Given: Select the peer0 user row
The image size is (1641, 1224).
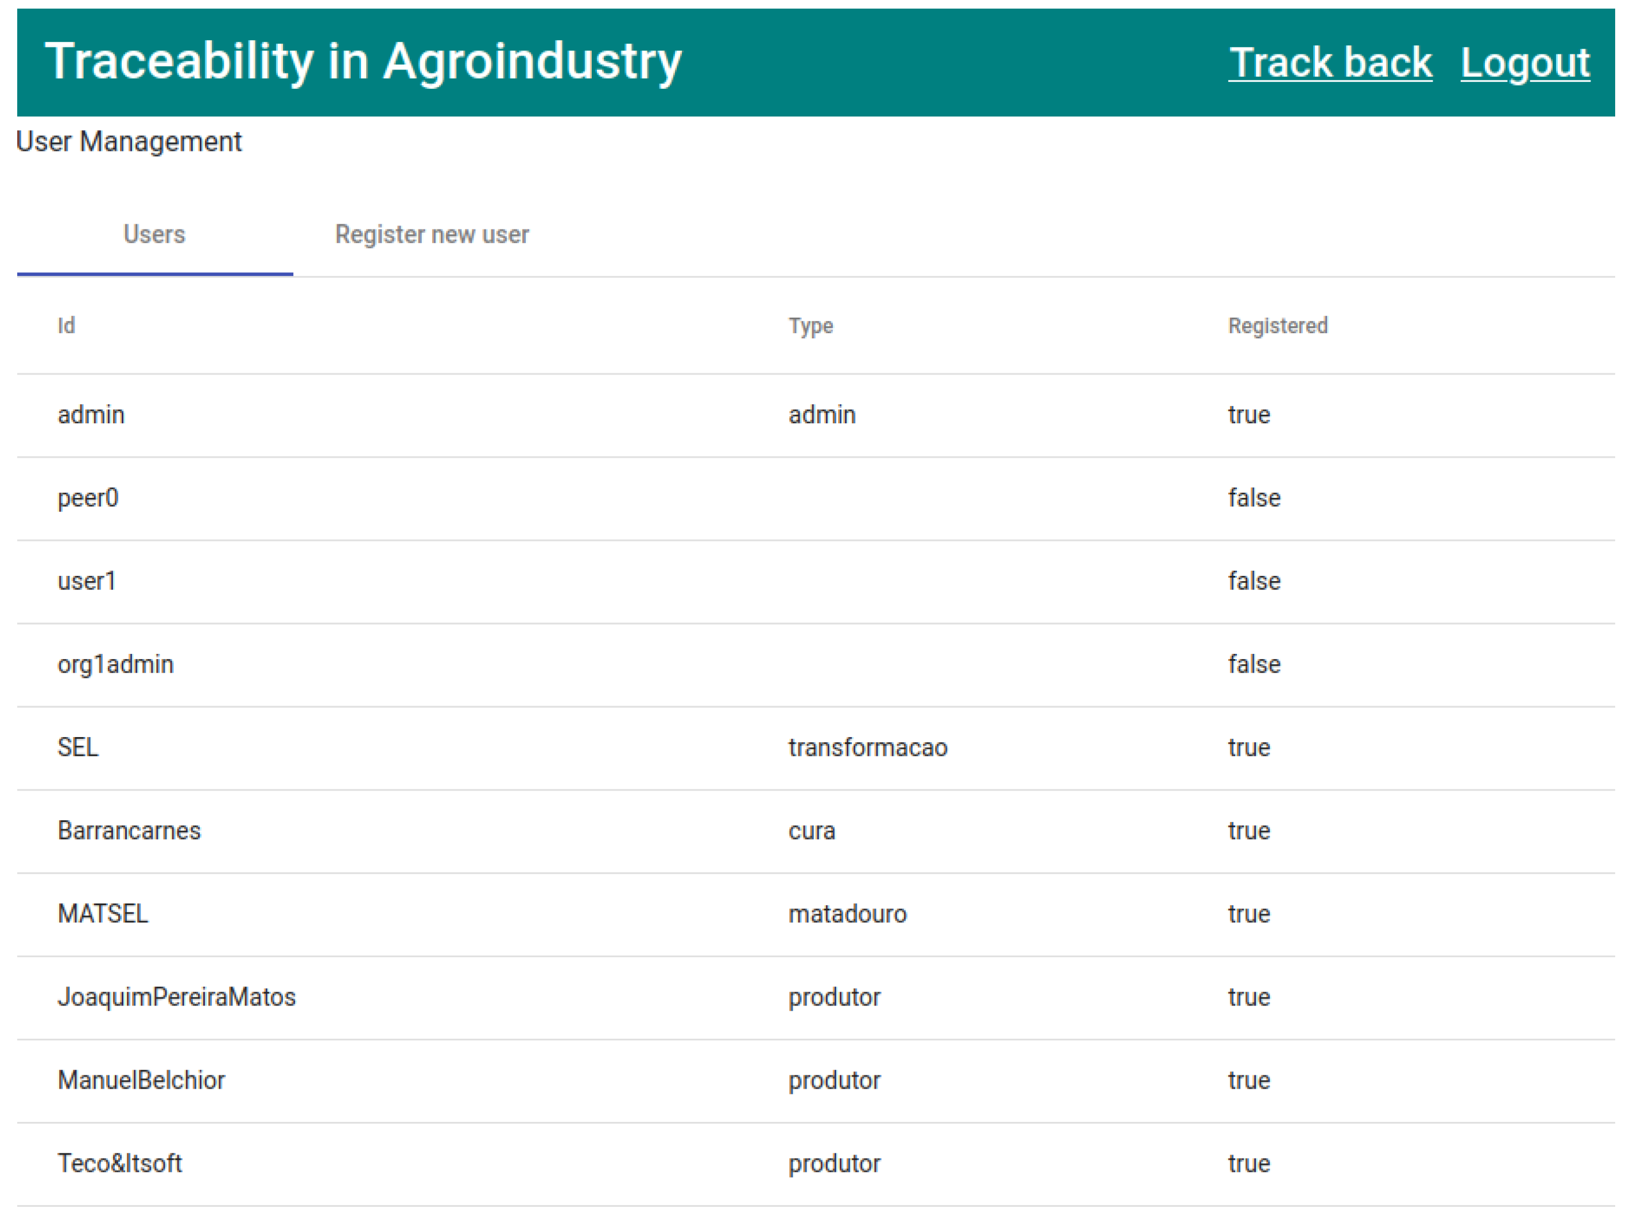Looking at the screenshot, I should (x=88, y=498).
